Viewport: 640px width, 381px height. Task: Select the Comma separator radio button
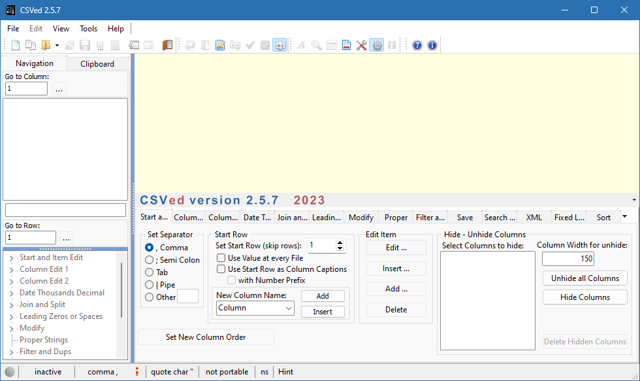point(150,248)
